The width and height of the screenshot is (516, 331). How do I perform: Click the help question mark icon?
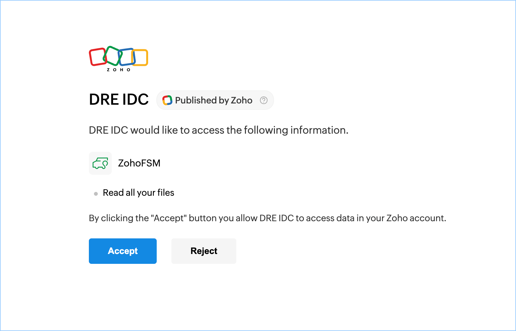pyautogui.click(x=264, y=100)
